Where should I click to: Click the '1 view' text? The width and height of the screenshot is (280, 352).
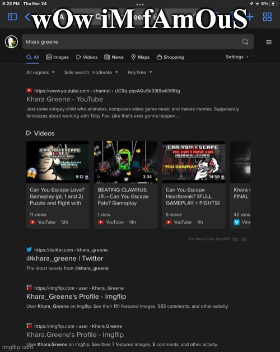[104, 215]
